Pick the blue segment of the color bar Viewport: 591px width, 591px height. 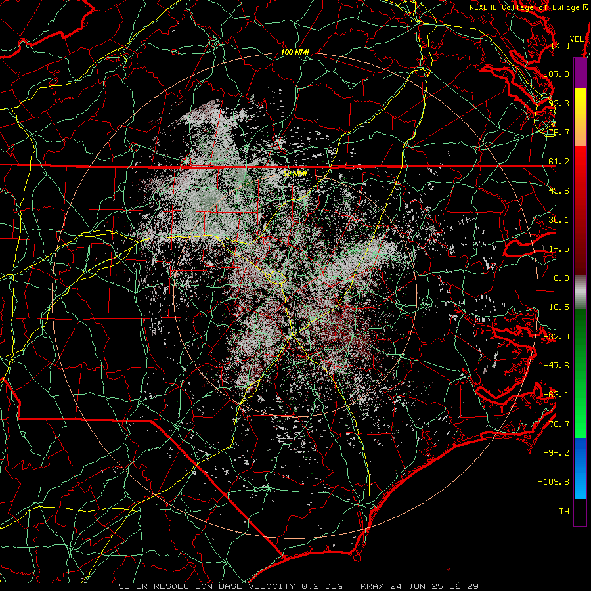[x=580, y=468]
